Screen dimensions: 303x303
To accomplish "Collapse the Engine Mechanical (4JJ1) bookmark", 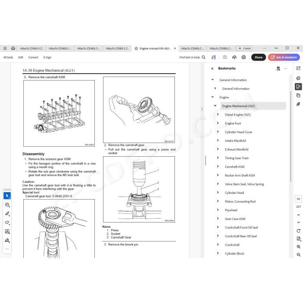I will click(x=215, y=106).
